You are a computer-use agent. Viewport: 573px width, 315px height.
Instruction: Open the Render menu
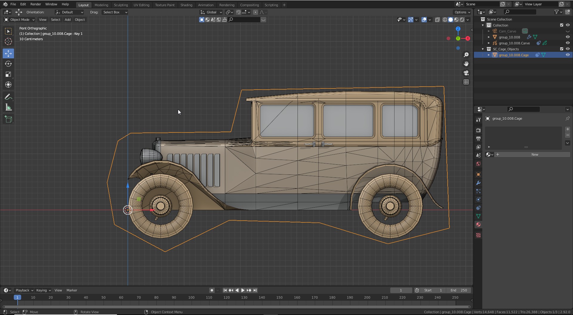(36, 4)
